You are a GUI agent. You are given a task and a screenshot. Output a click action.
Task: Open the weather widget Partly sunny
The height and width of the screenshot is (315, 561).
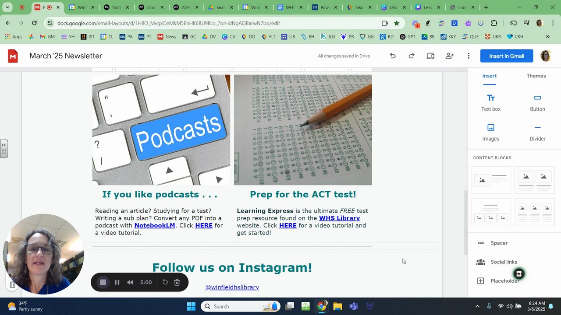click(25, 306)
